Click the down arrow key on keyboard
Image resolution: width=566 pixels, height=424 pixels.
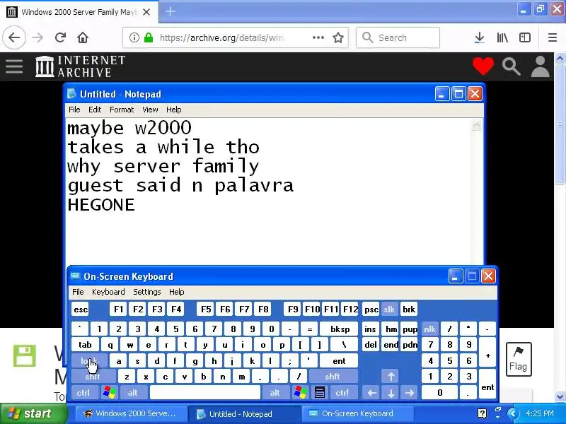pyautogui.click(x=391, y=392)
